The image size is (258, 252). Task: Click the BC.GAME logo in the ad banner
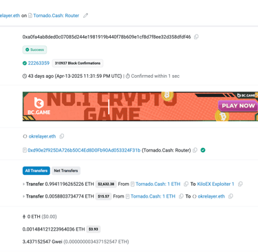tap(39, 106)
